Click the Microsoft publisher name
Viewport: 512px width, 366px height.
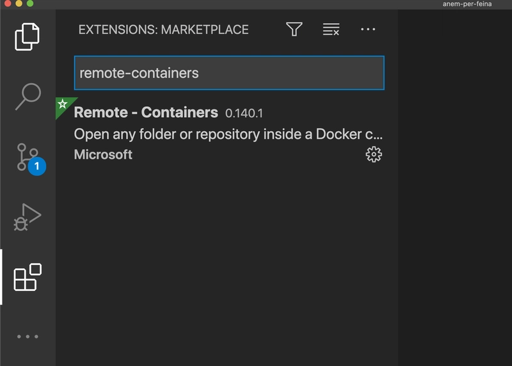coord(103,154)
